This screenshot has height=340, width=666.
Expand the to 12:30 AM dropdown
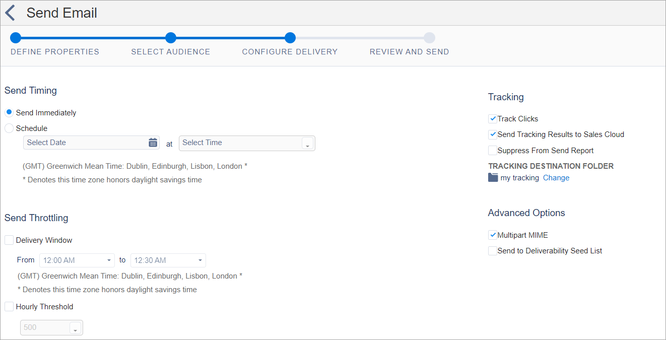[168, 260]
